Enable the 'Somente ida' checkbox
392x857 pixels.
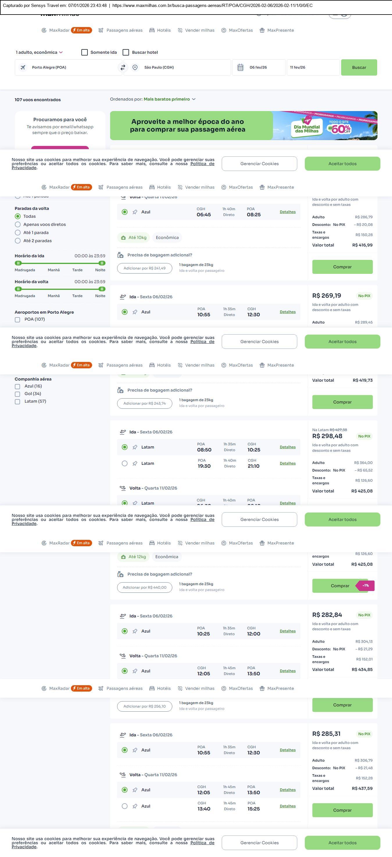coord(85,52)
